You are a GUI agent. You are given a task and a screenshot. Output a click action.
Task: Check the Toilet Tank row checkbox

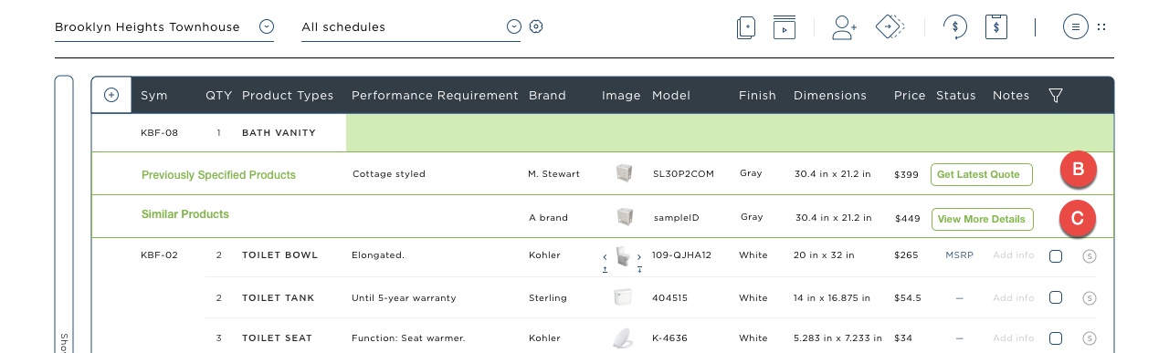coord(1056,297)
